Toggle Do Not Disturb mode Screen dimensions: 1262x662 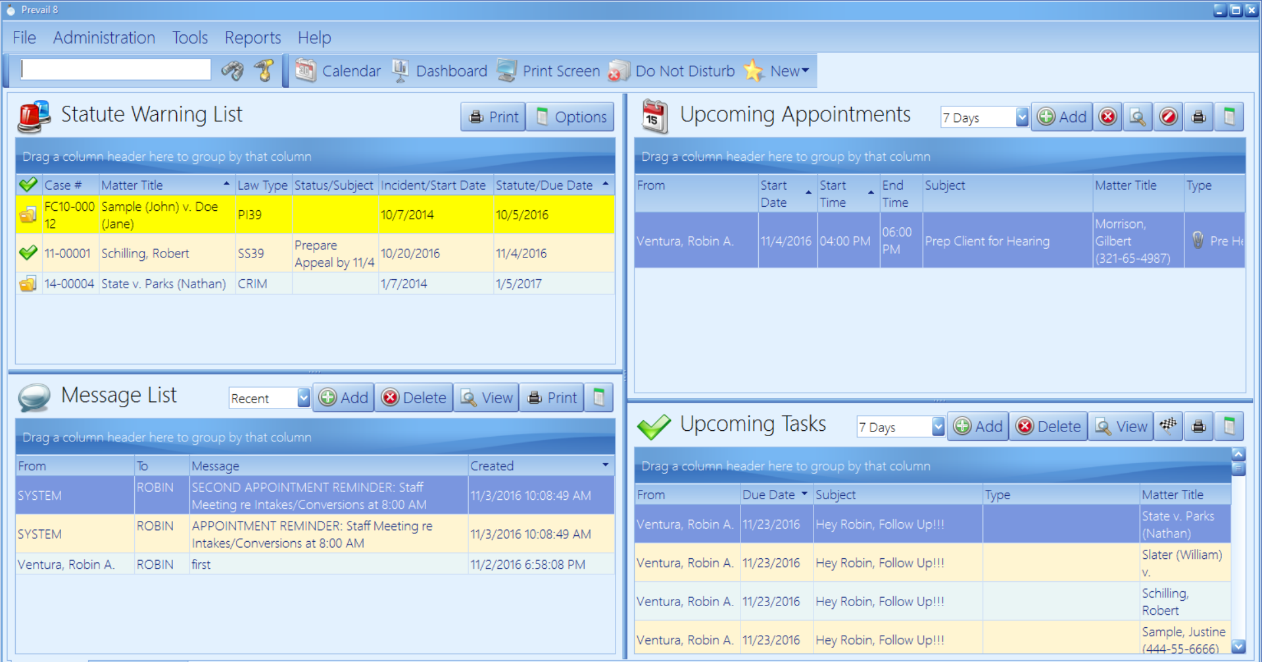pos(672,70)
